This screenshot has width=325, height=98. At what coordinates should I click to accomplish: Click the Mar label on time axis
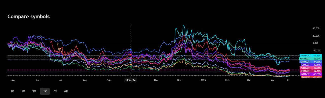(249, 80)
